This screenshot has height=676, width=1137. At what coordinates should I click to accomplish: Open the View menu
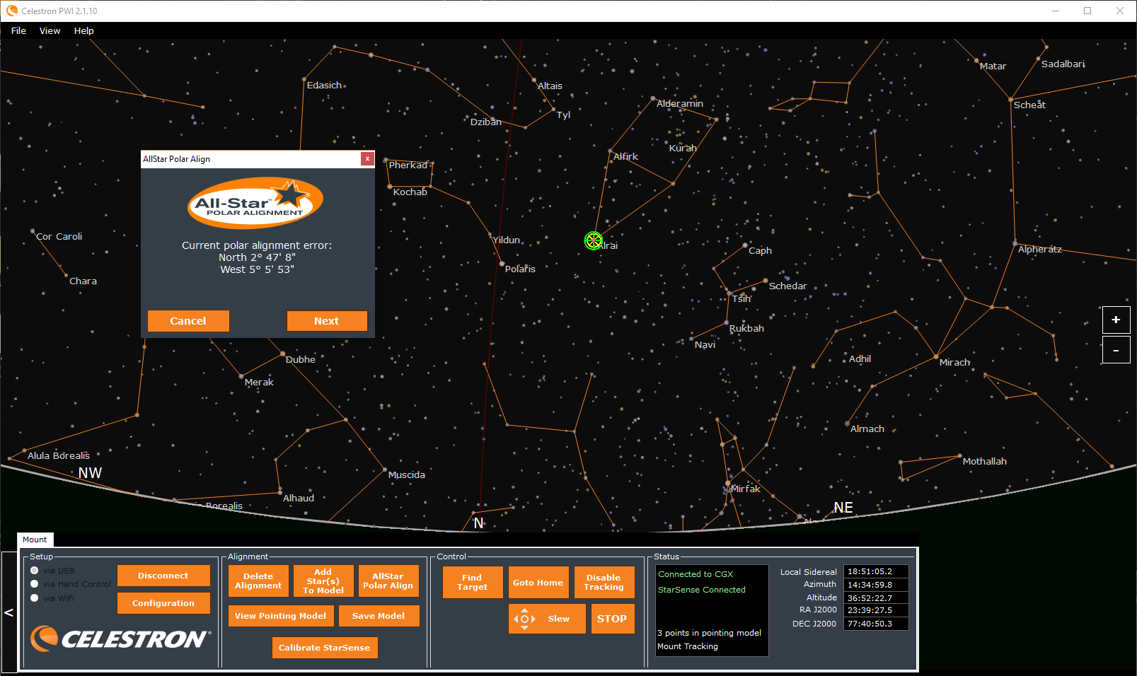[50, 31]
